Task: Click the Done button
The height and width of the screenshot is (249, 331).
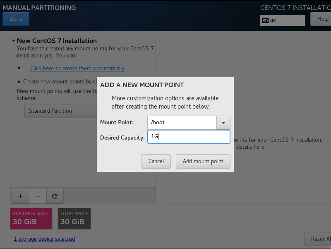Action: [x=16, y=19]
